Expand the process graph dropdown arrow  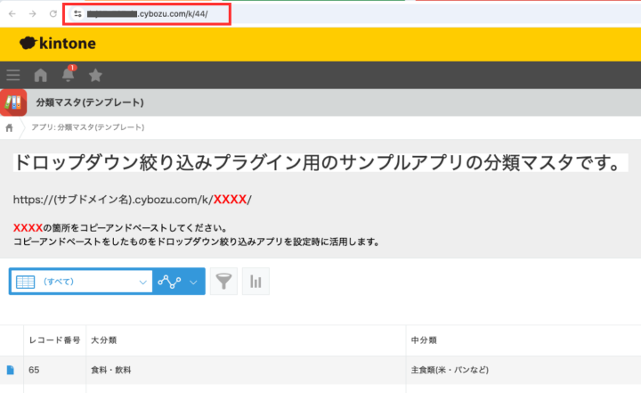coord(194,282)
